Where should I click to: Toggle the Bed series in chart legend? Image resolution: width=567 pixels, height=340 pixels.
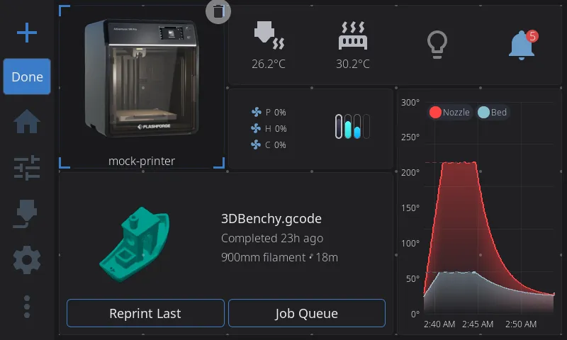click(x=492, y=113)
